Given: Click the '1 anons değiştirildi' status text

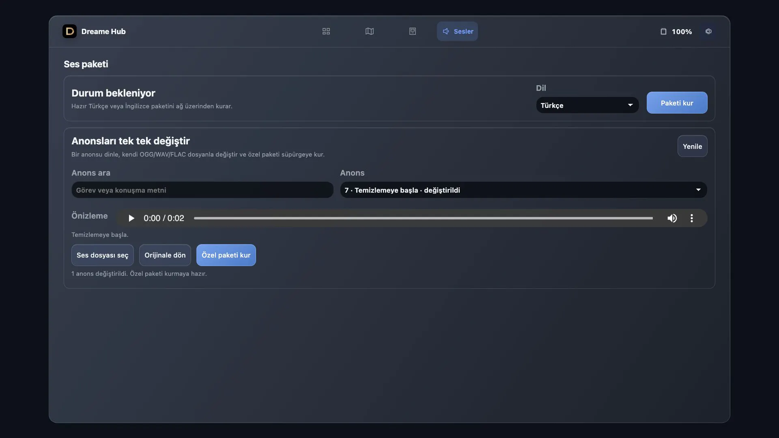Looking at the screenshot, I should [x=139, y=274].
